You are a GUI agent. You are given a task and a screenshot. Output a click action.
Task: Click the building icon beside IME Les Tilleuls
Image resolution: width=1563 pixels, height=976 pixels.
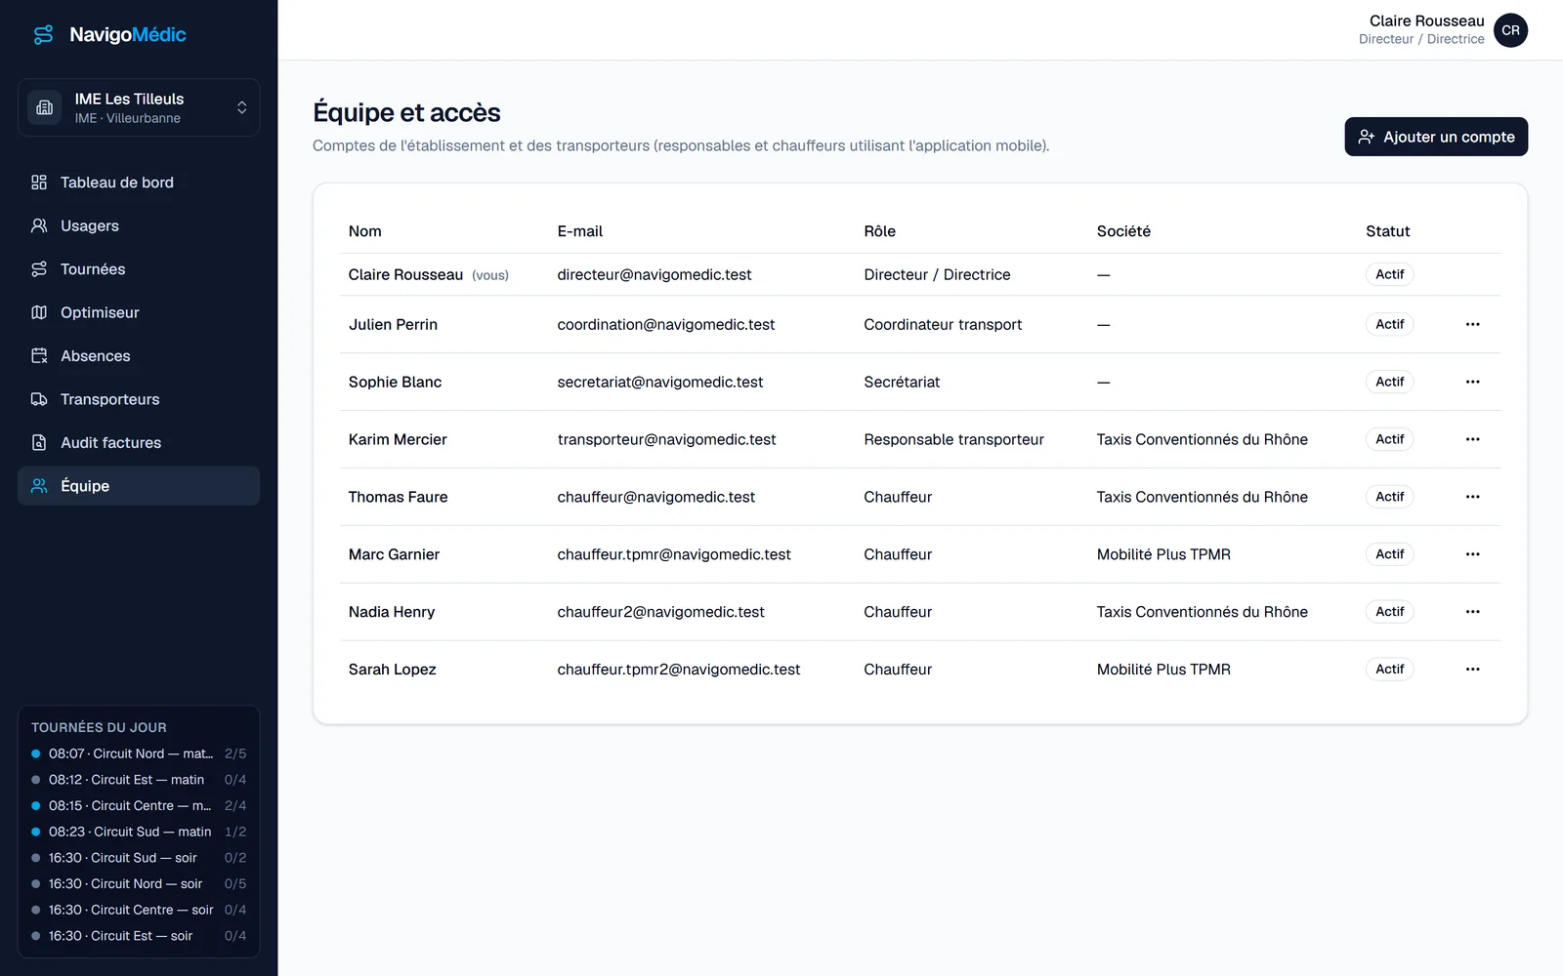[x=45, y=107]
